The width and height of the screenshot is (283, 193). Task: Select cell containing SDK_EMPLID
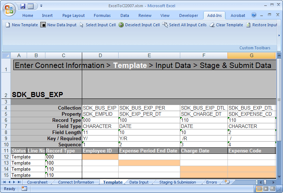click(x=100, y=114)
